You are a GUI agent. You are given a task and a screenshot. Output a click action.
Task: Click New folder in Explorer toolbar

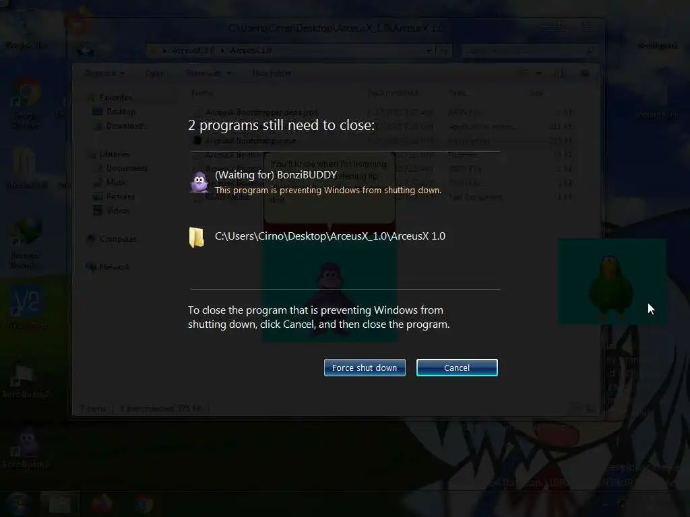pyautogui.click(x=272, y=73)
